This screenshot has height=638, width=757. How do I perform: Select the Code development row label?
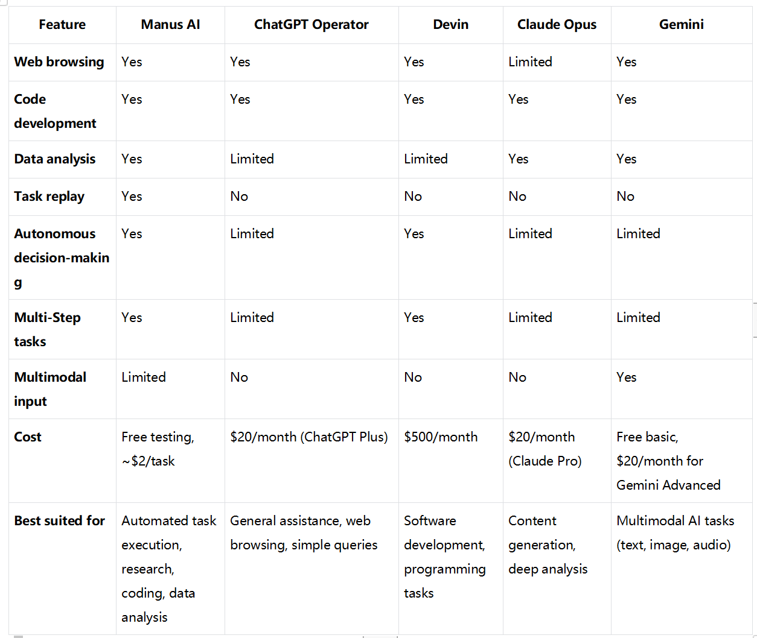[55, 111]
